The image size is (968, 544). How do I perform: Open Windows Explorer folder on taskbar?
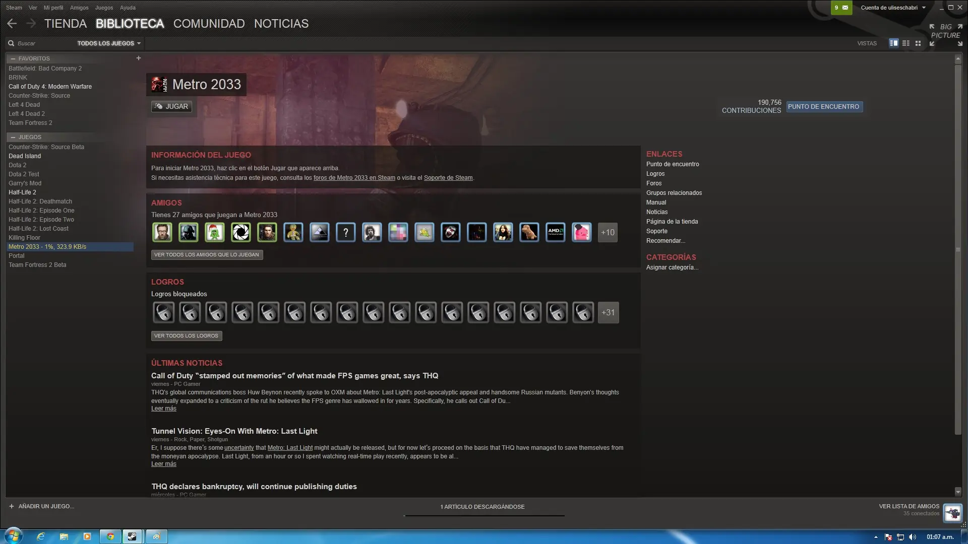point(64,536)
